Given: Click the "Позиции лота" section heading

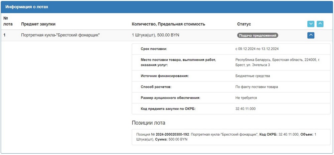Looking at the screenshot, I should coord(148,123).
